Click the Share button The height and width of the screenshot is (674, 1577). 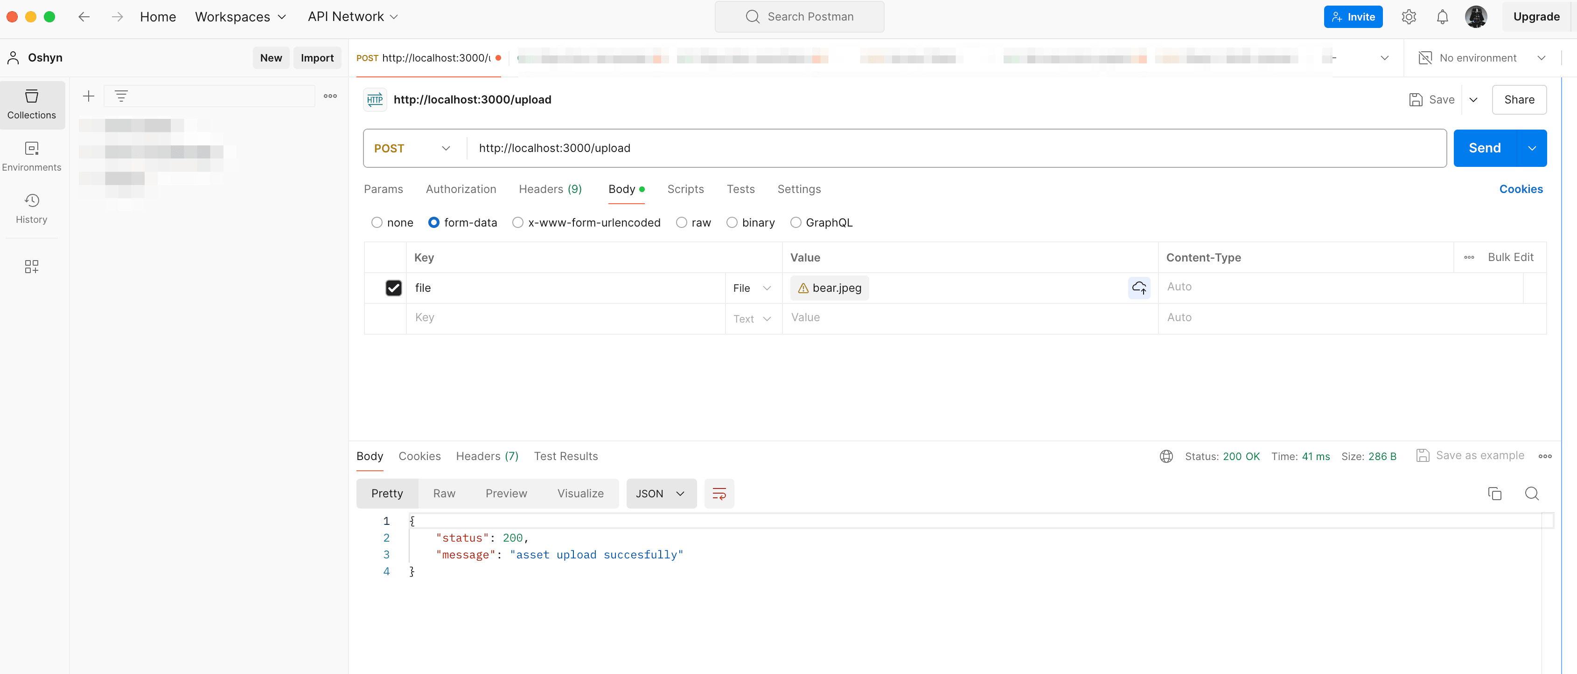1519,100
